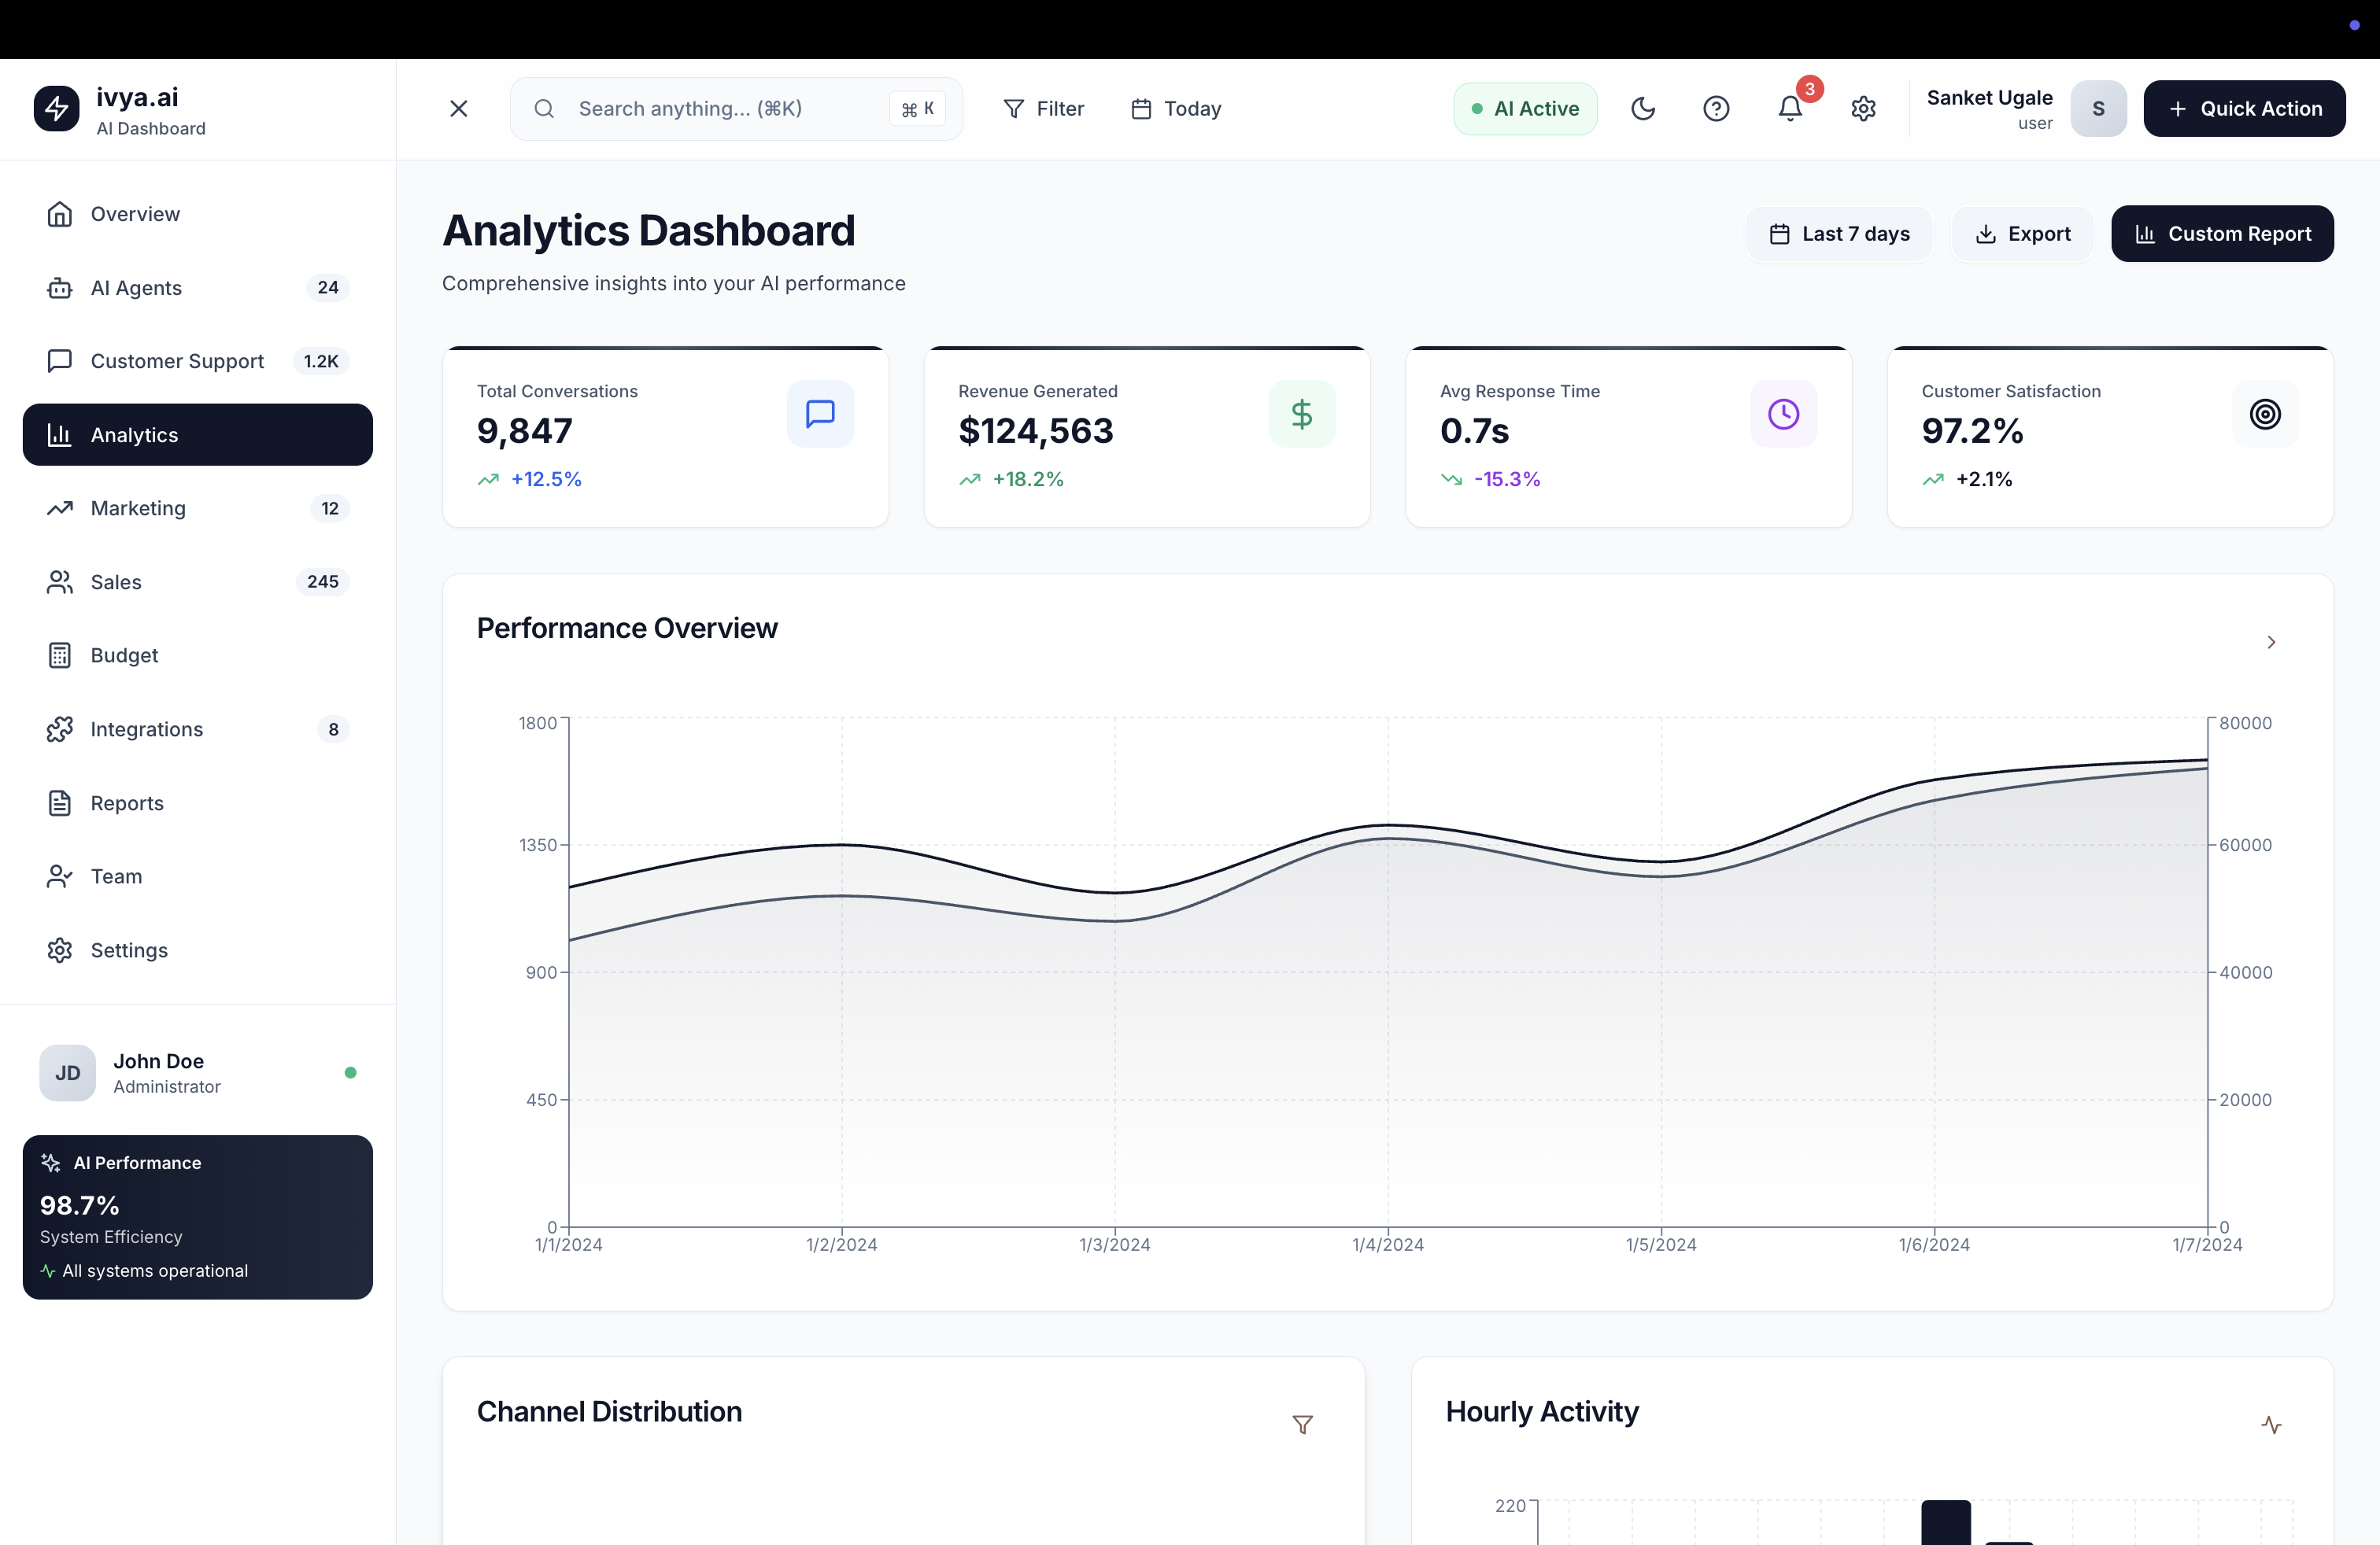Toggle the AI Active status pill

coord(1524,109)
